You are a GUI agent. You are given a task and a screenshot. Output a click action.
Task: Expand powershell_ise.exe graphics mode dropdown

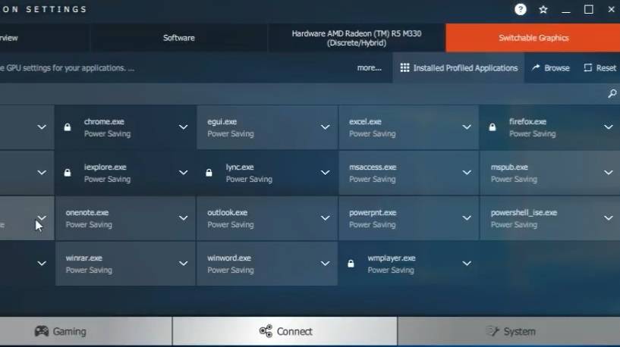(x=608, y=218)
